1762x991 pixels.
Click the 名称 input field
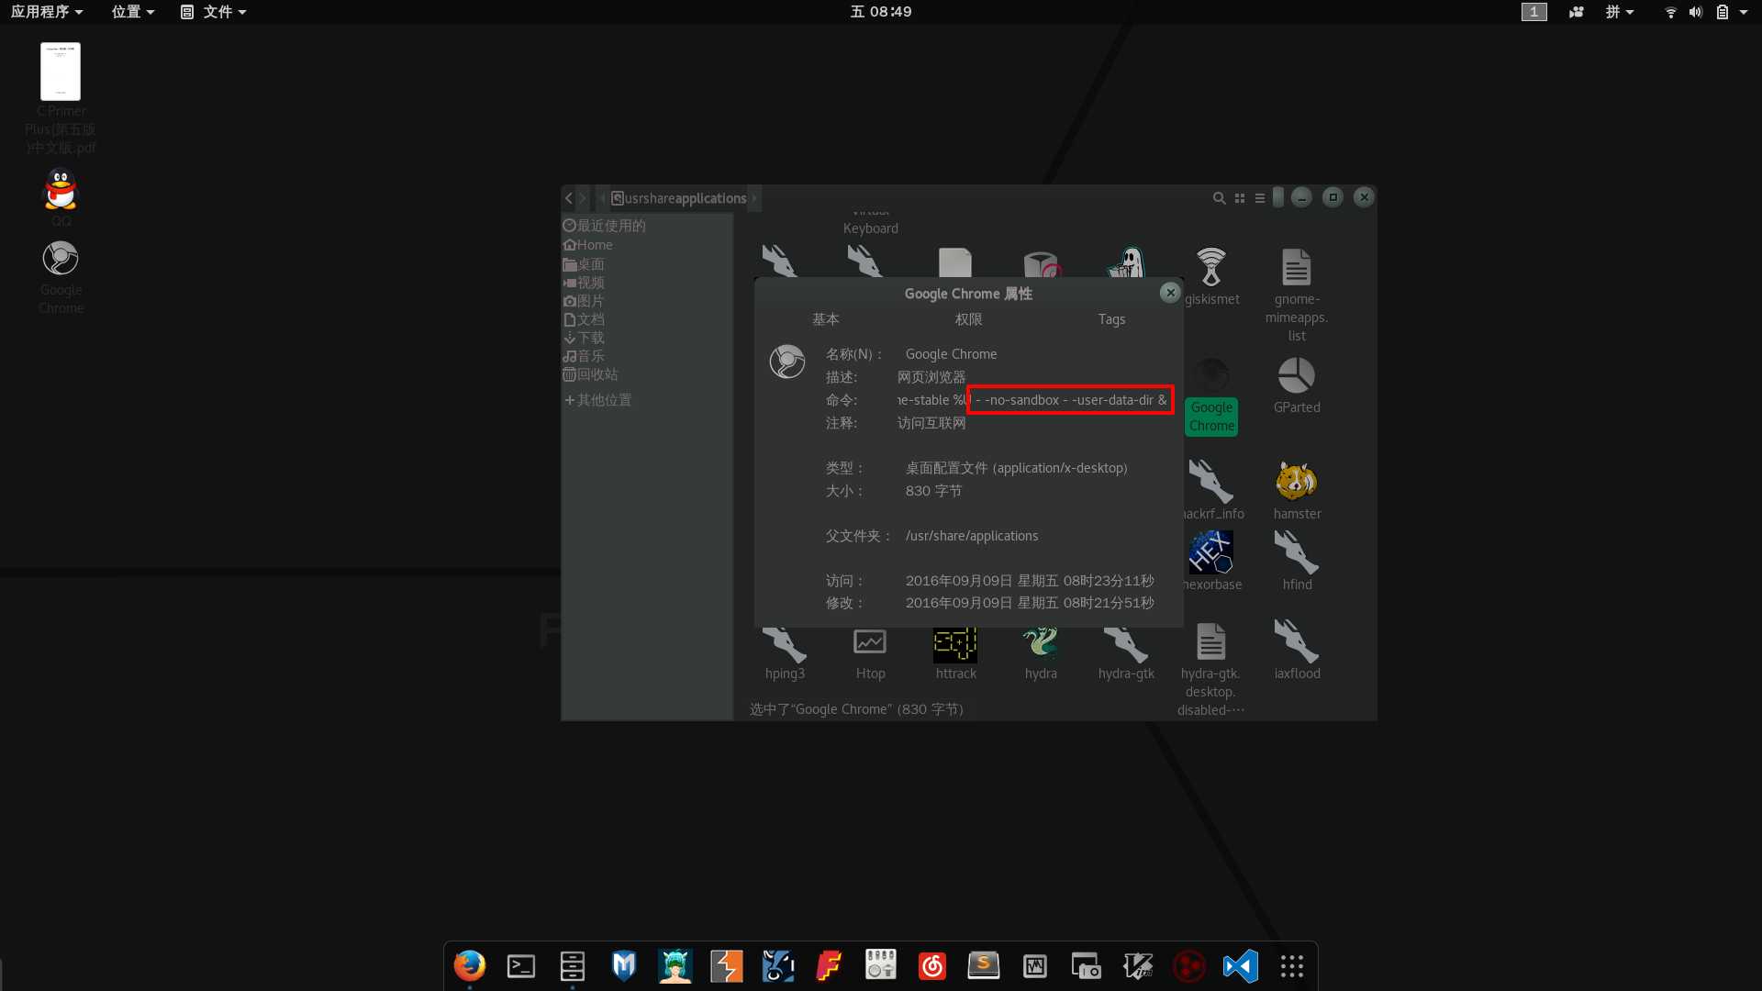[x=1034, y=354]
